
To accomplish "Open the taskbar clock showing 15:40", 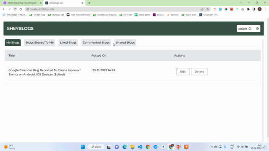I will pos(256,147).
